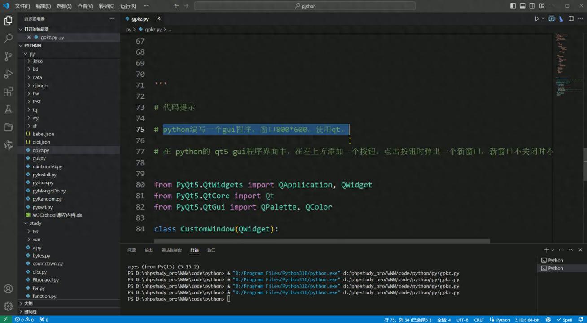
Task: Open pyMongoDb.py in the file tree
Action: (69, 191)
